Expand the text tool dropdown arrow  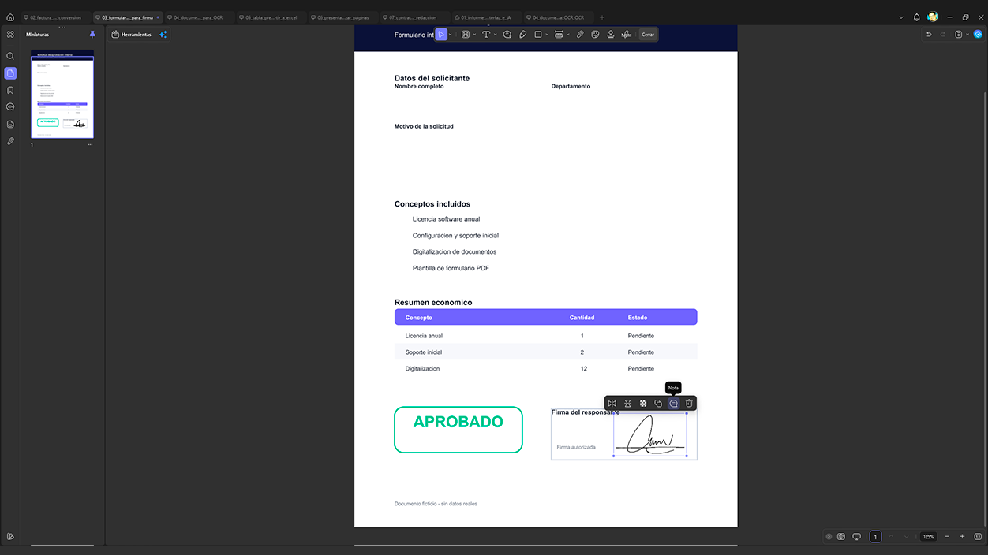pos(495,35)
